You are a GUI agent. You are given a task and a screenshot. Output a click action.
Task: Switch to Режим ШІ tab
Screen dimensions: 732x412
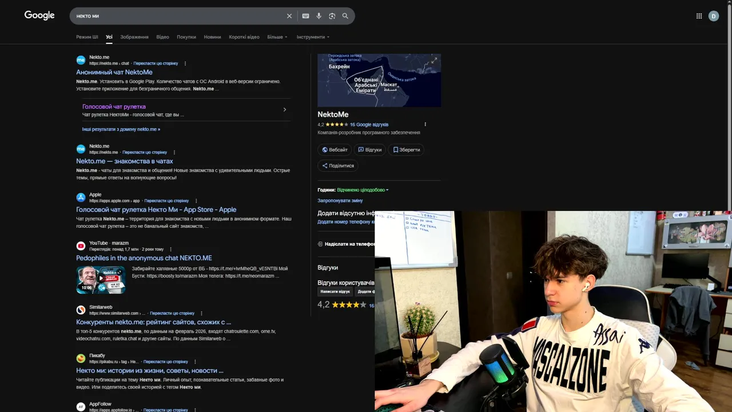click(87, 37)
